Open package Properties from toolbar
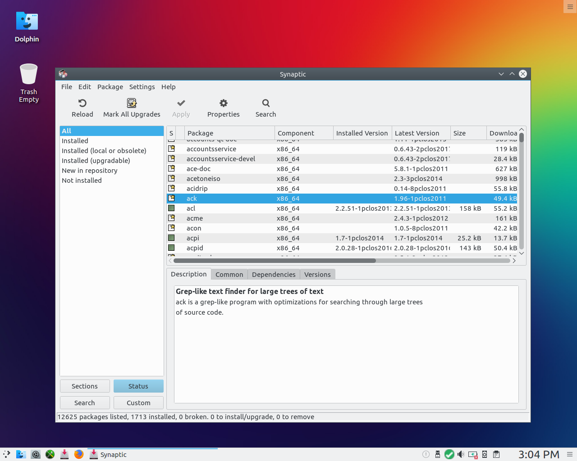The height and width of the screenshot is (461, 577). (x=223, y=108)
